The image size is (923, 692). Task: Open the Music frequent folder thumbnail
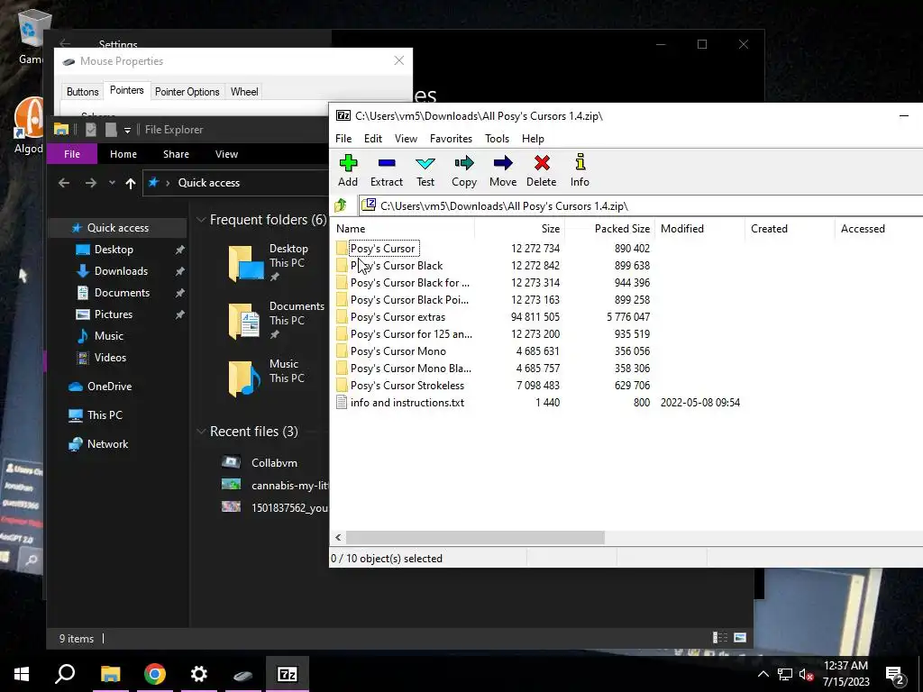point(244,378)
